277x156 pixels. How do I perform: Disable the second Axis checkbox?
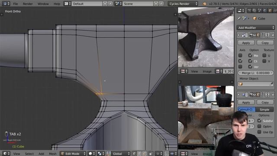click(x=240, y=61)
